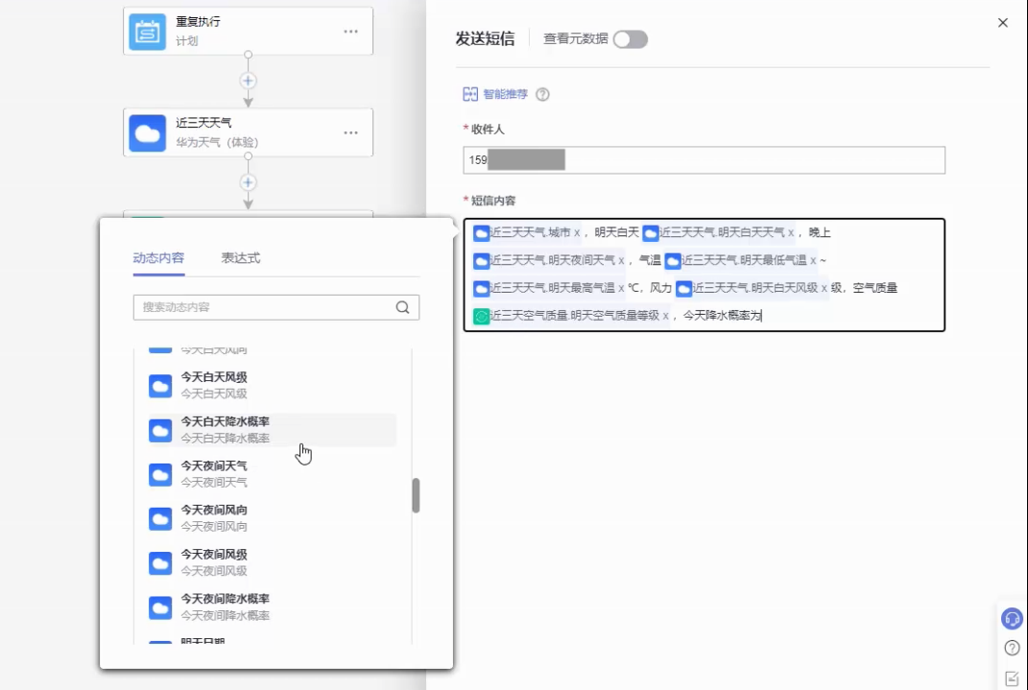This screenshot has width=1028, height=690.
Task: Click into the 短信内容 message editor
Action: coord(705,274)
